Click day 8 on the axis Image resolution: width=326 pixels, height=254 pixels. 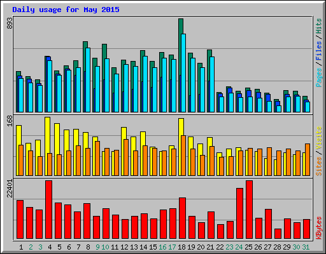(x=88, y=247)
